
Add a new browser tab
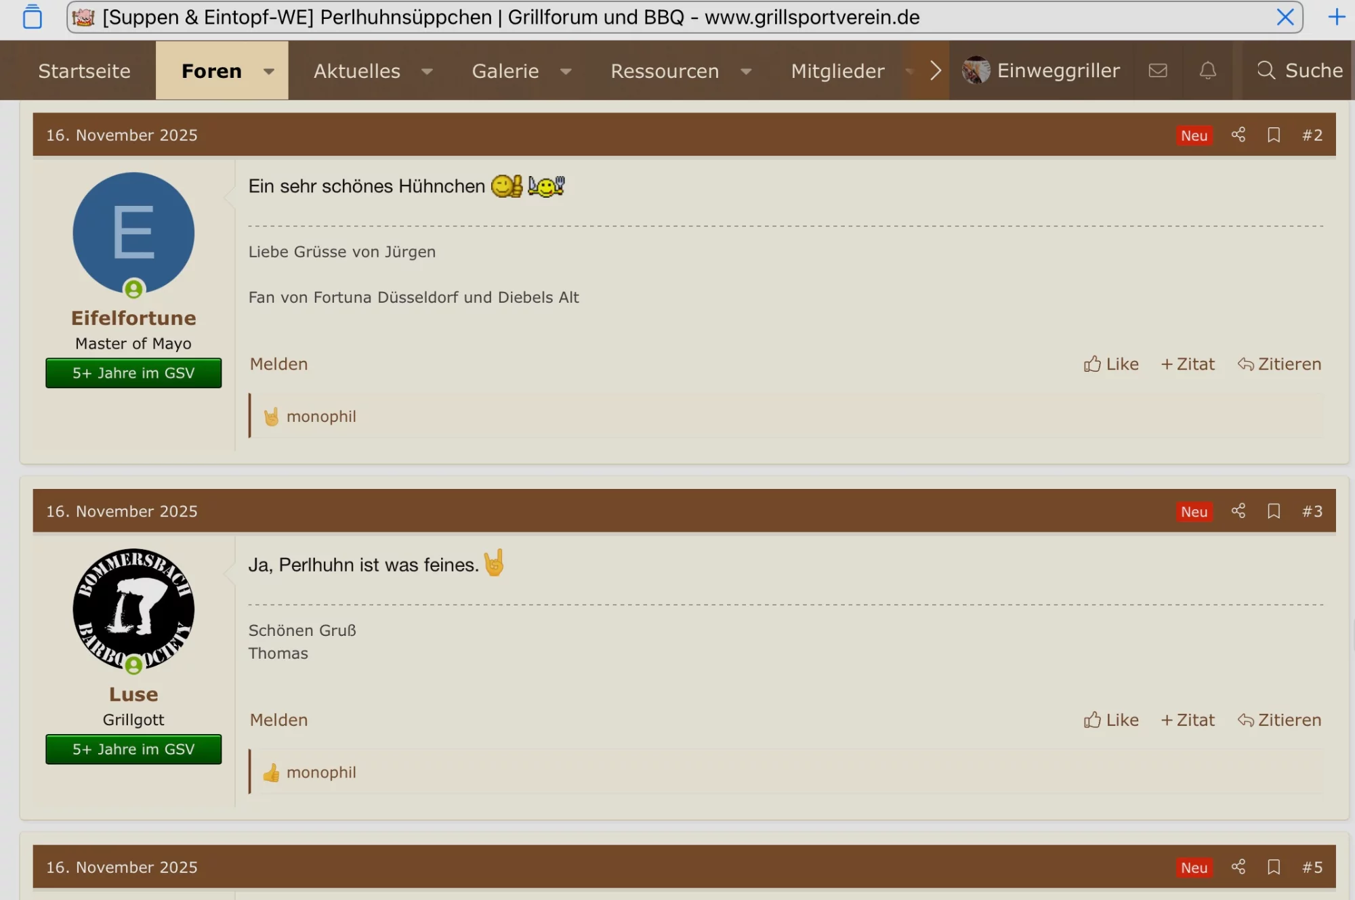[1336, 17]
